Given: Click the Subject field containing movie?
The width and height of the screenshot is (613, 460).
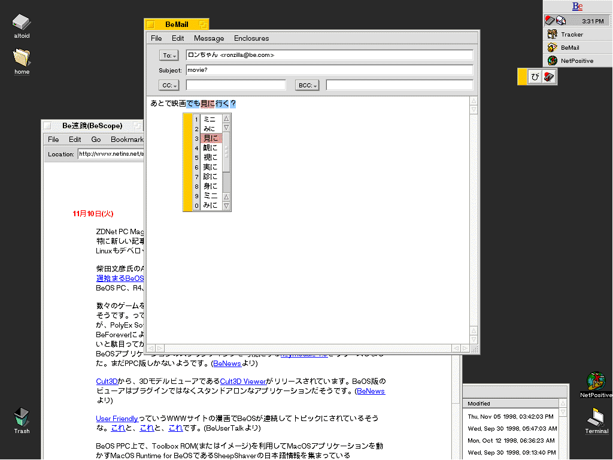Looking at the screenshot, I should [x=329, y=70].
